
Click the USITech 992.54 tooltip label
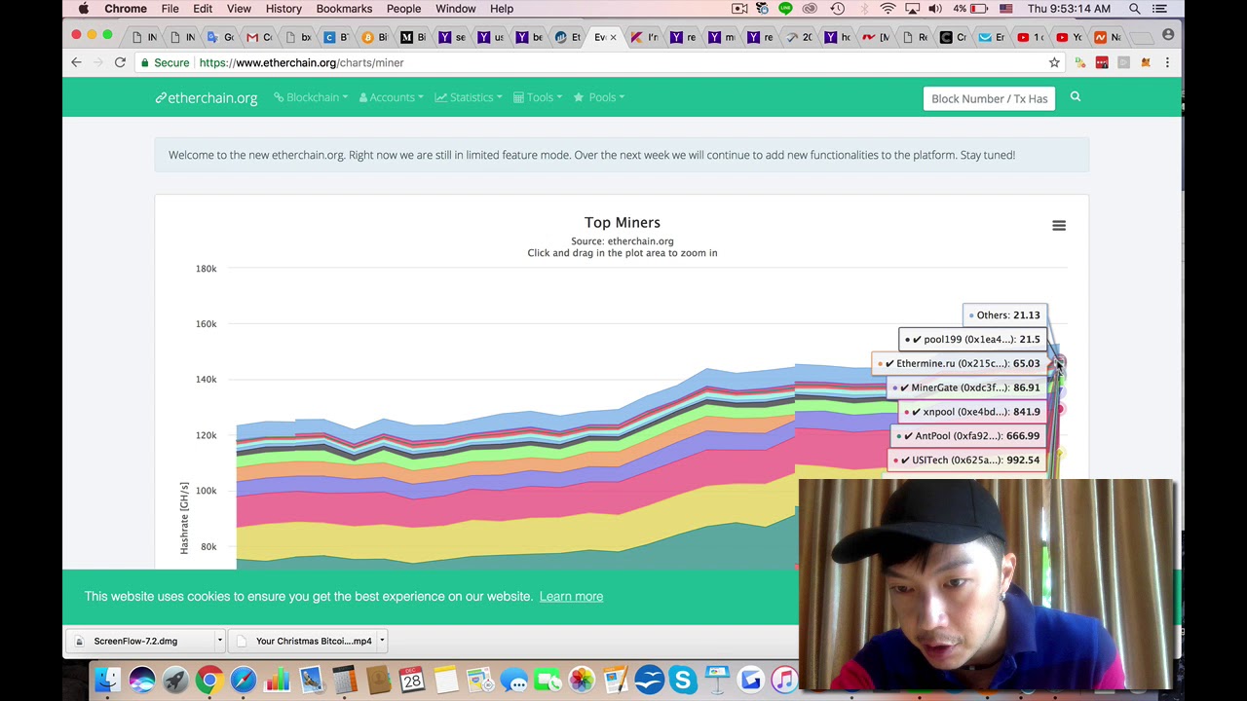pos(966,460)
